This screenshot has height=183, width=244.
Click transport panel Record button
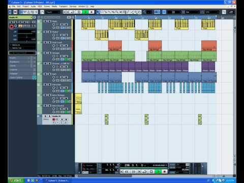164,172
